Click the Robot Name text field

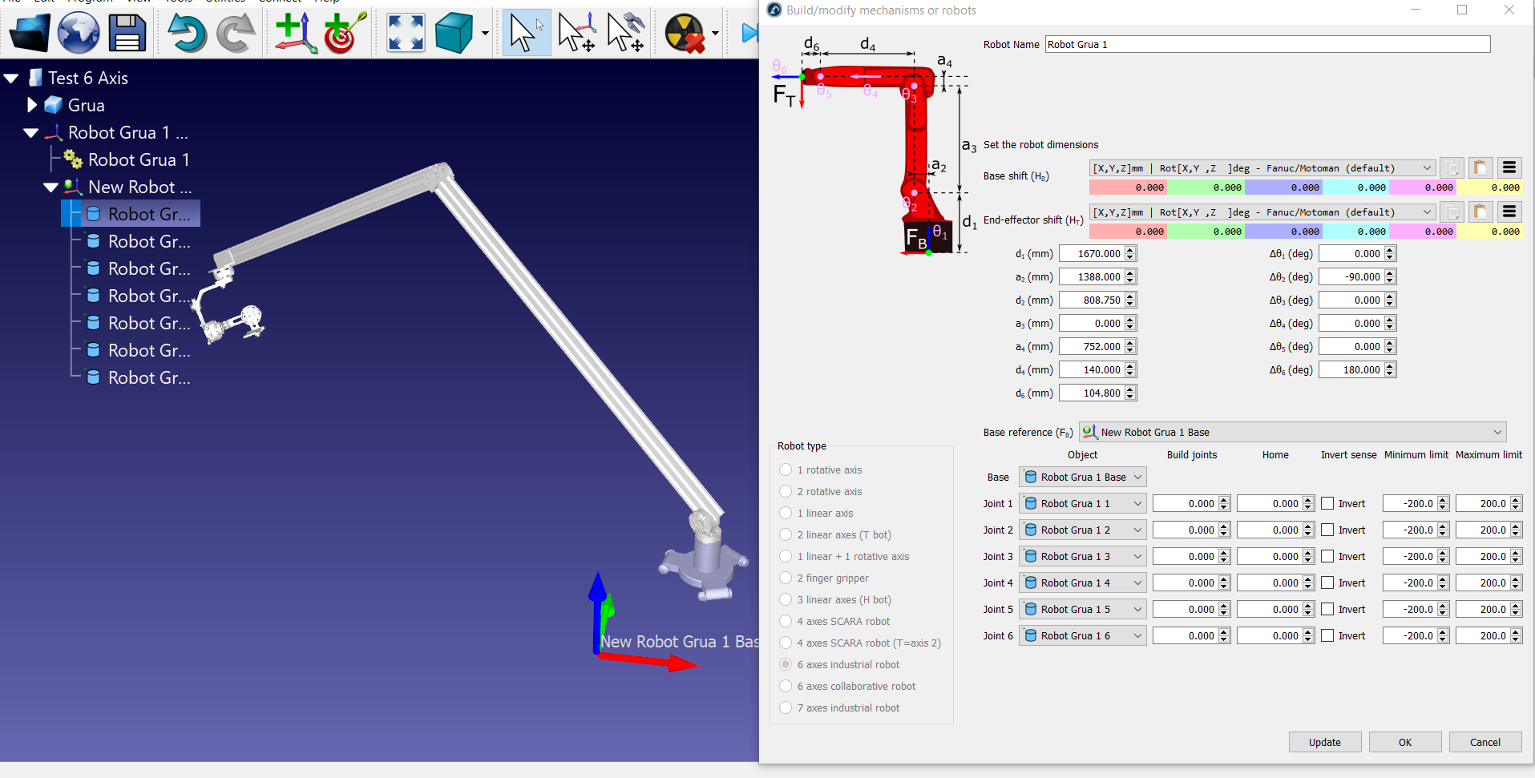click(x=1266, y=45)
